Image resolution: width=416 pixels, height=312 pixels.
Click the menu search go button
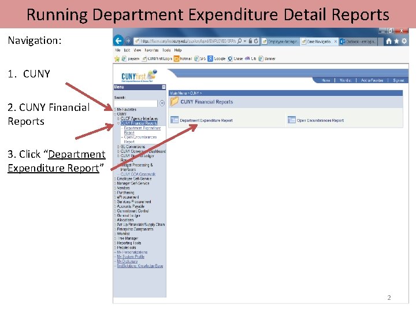[x=162, y=103]
